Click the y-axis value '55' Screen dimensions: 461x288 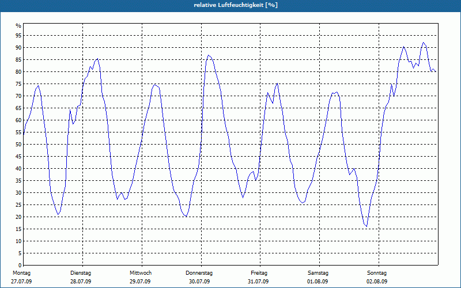click(x=18, y=132)
